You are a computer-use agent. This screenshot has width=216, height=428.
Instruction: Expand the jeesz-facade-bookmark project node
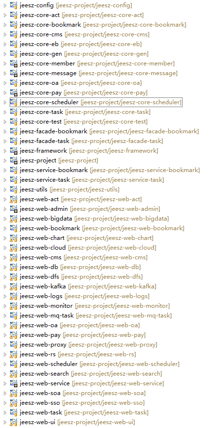click(5, 131)
